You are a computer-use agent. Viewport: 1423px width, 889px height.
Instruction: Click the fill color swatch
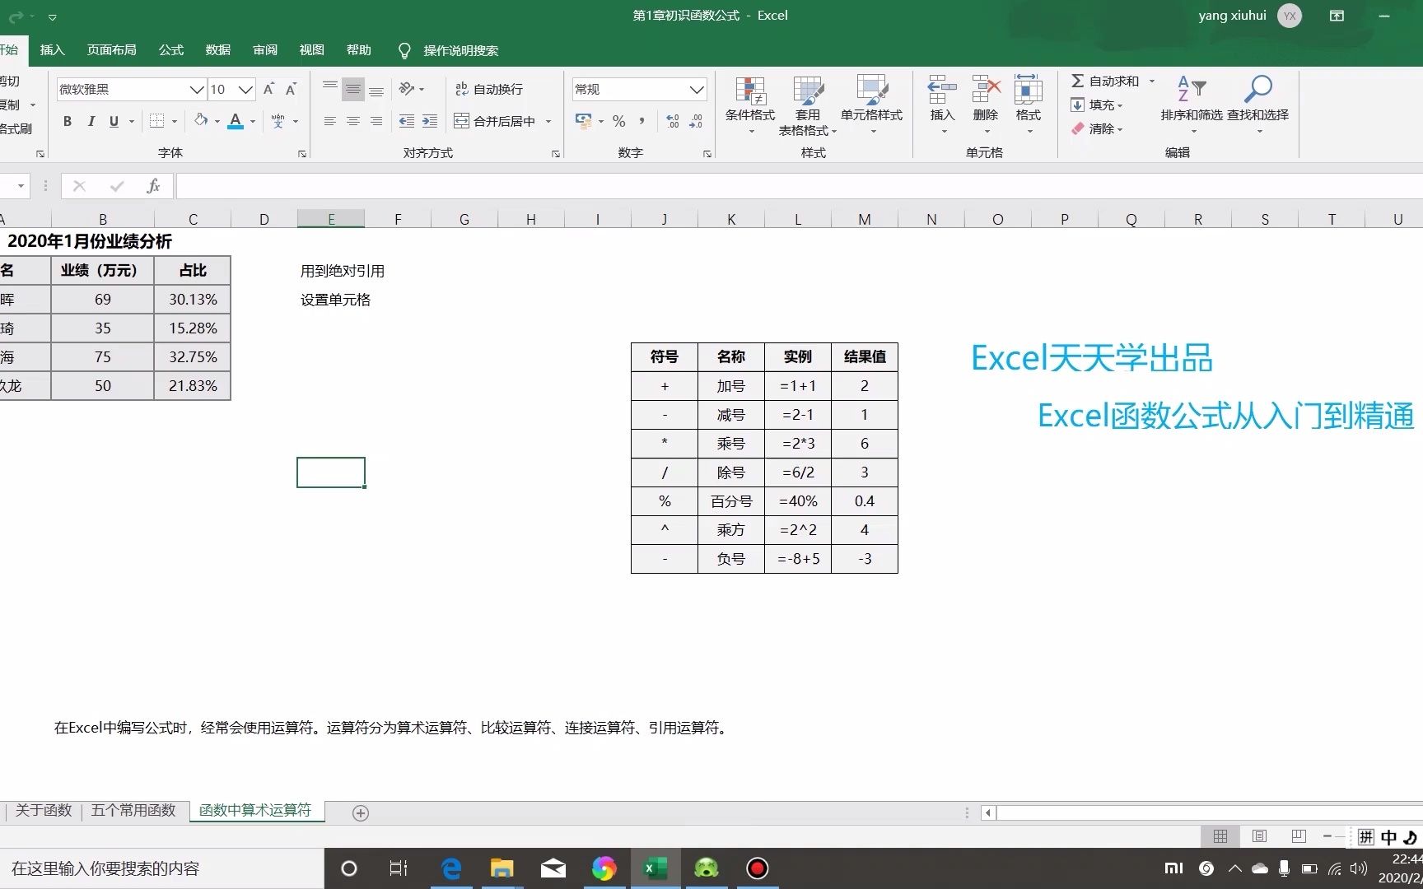pyautogui.click(x=200, y=121)
